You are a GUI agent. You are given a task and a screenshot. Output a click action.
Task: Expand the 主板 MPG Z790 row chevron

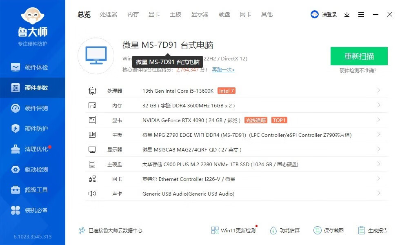pyautogui.click(x=379, y=134)
